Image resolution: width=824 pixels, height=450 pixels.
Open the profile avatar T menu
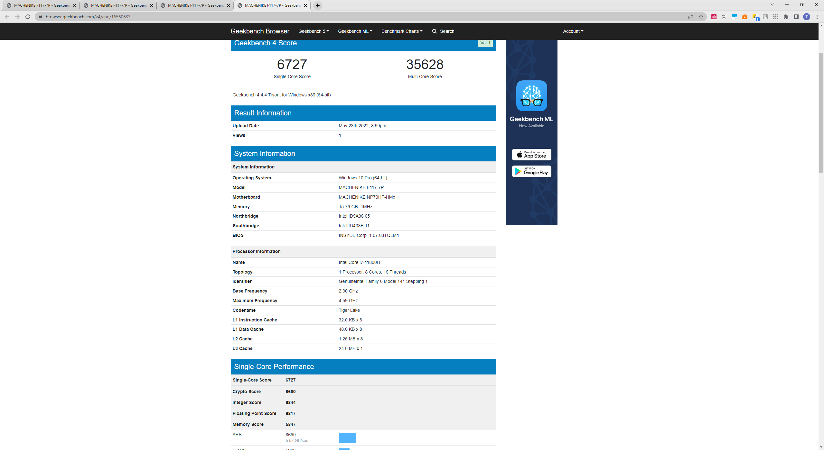pos(807,17)
